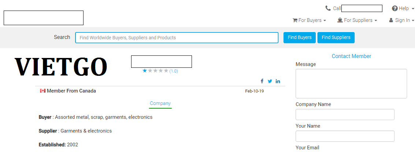This screenshot has height=152, width=415.
Task: Click the ship For Suppliers icon
Action: pos(340,20)
